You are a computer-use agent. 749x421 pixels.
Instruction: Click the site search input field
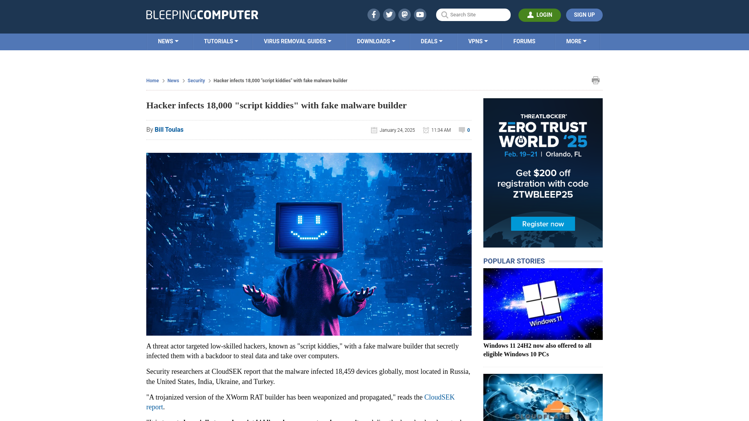473,15
